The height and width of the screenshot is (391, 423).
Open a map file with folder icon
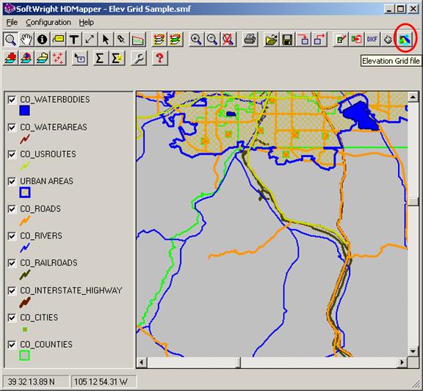click(271, 40)
